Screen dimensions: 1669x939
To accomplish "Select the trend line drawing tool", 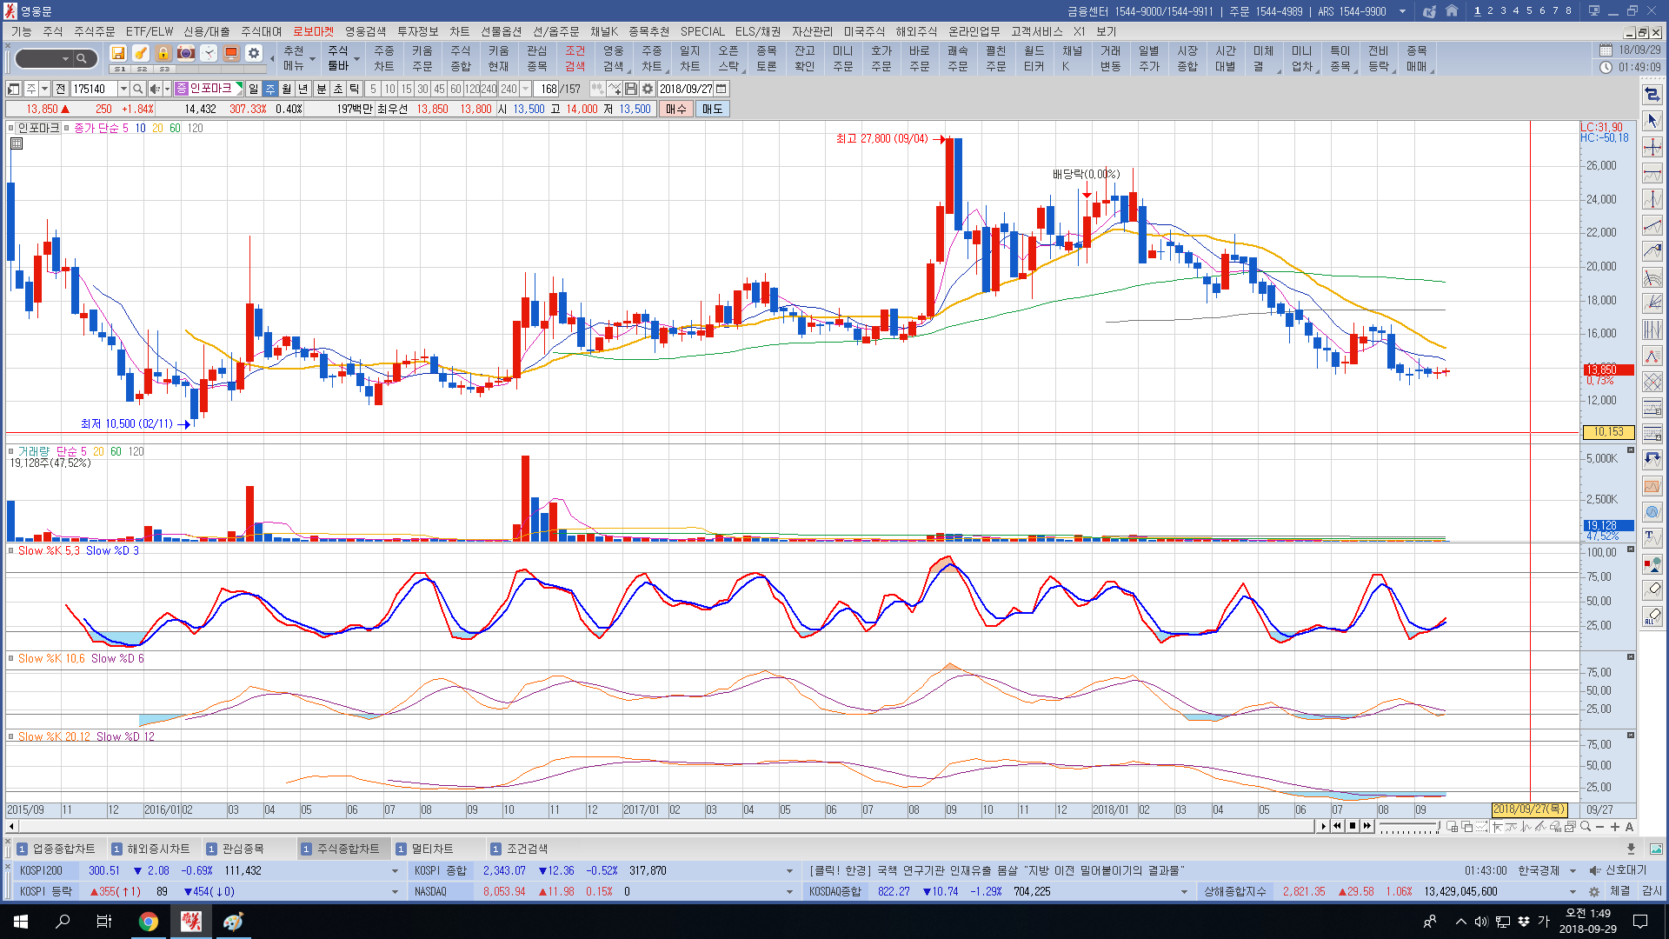I will [1652, 225].
